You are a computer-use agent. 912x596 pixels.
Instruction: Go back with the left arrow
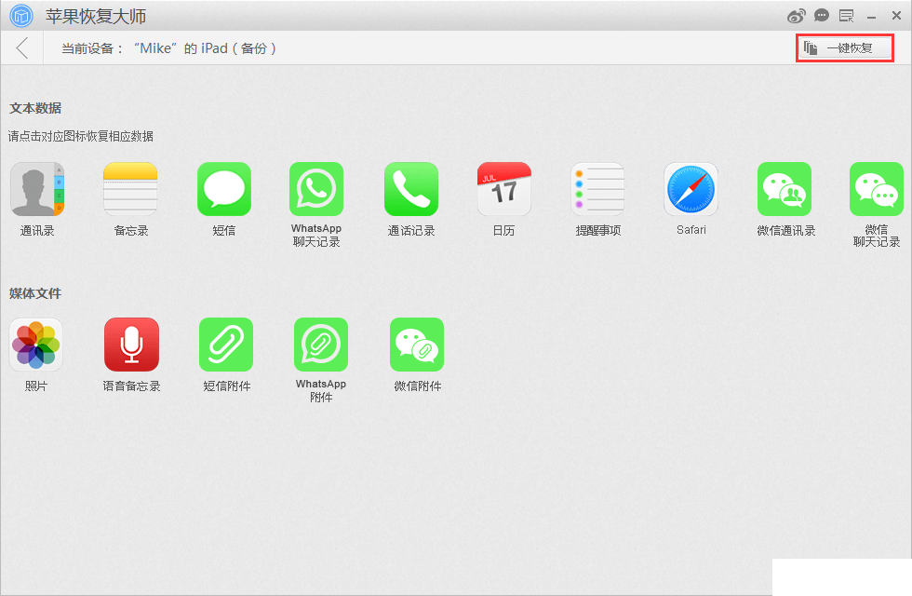point(22,47)
